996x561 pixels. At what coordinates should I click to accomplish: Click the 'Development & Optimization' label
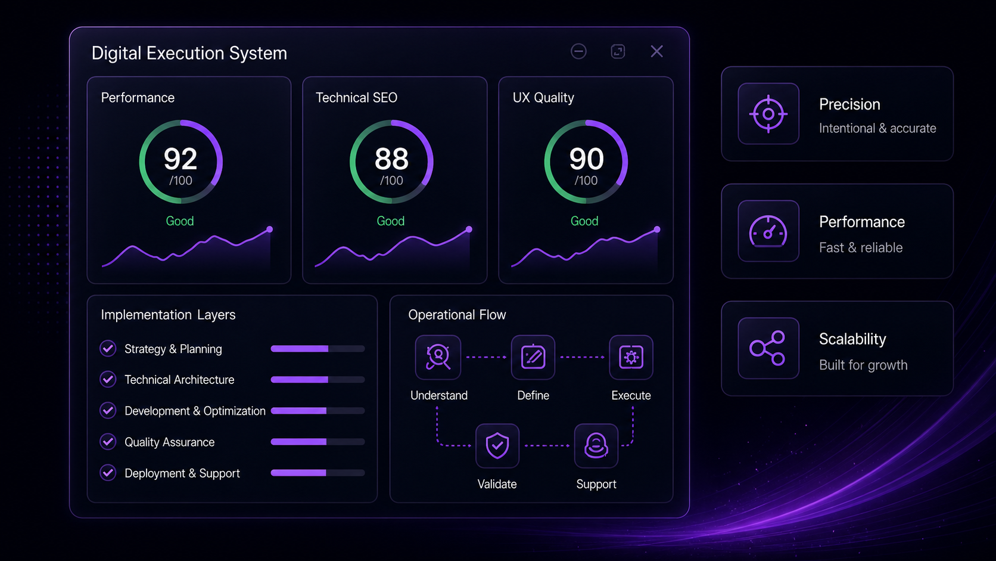(x=195, y=411)
